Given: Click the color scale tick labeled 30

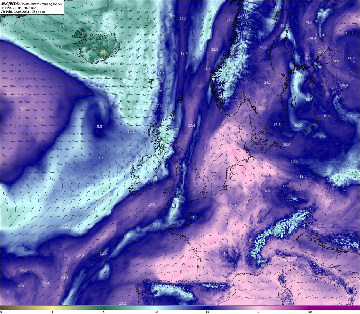Looking at the screenshot, I should tap(258, 312).
